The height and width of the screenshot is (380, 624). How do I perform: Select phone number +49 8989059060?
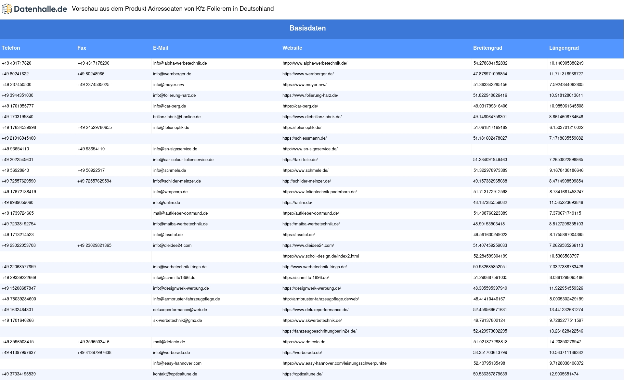point(18,203)
